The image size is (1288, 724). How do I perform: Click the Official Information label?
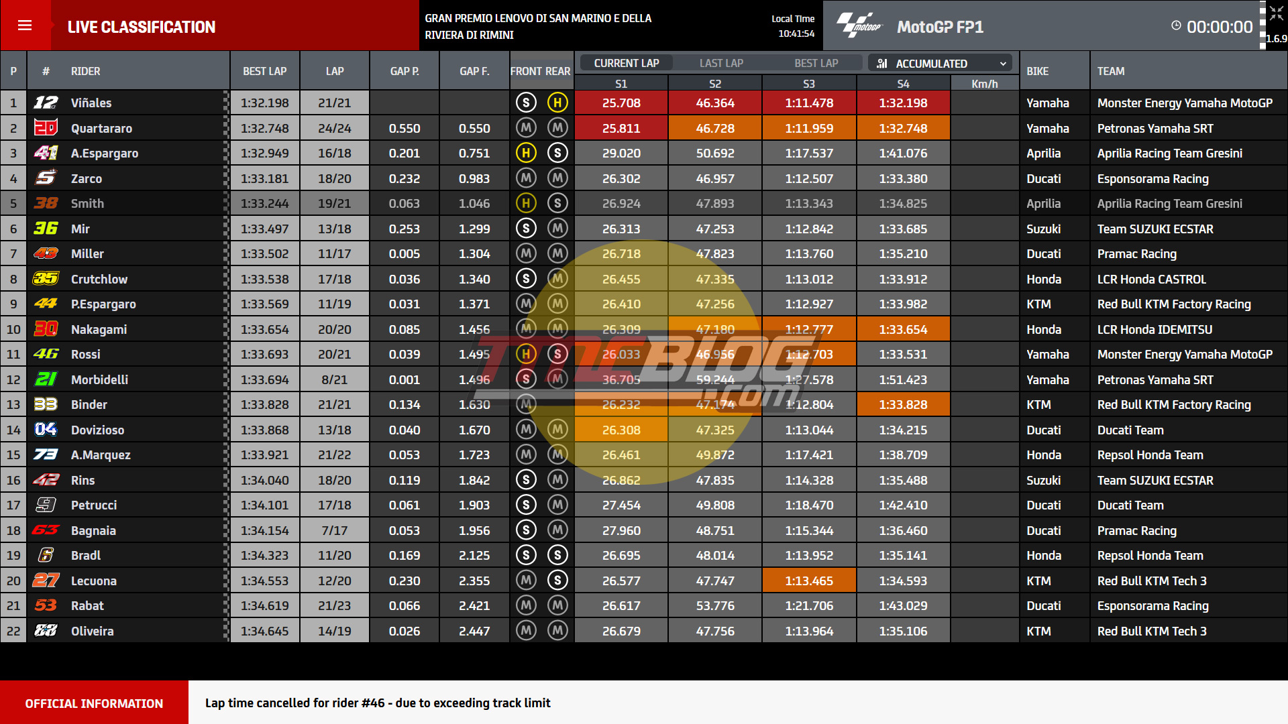(94, 703)
